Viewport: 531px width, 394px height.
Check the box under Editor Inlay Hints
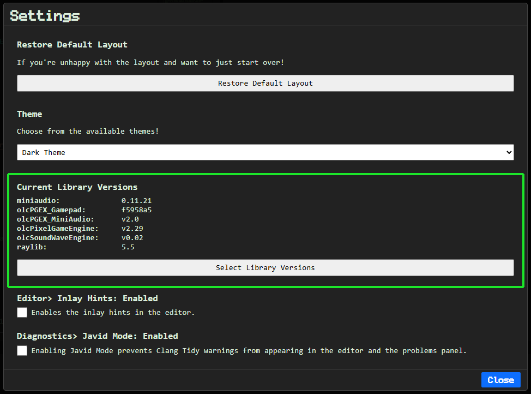pos(22,312)
